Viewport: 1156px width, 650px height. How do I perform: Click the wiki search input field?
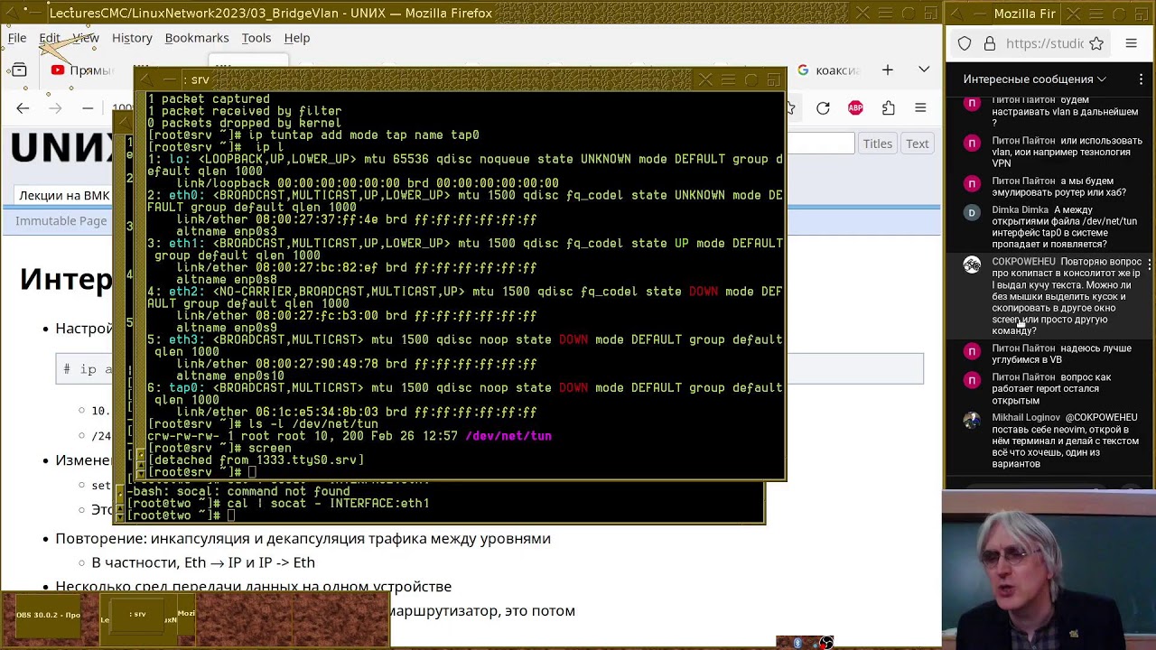tap(820, 144)
